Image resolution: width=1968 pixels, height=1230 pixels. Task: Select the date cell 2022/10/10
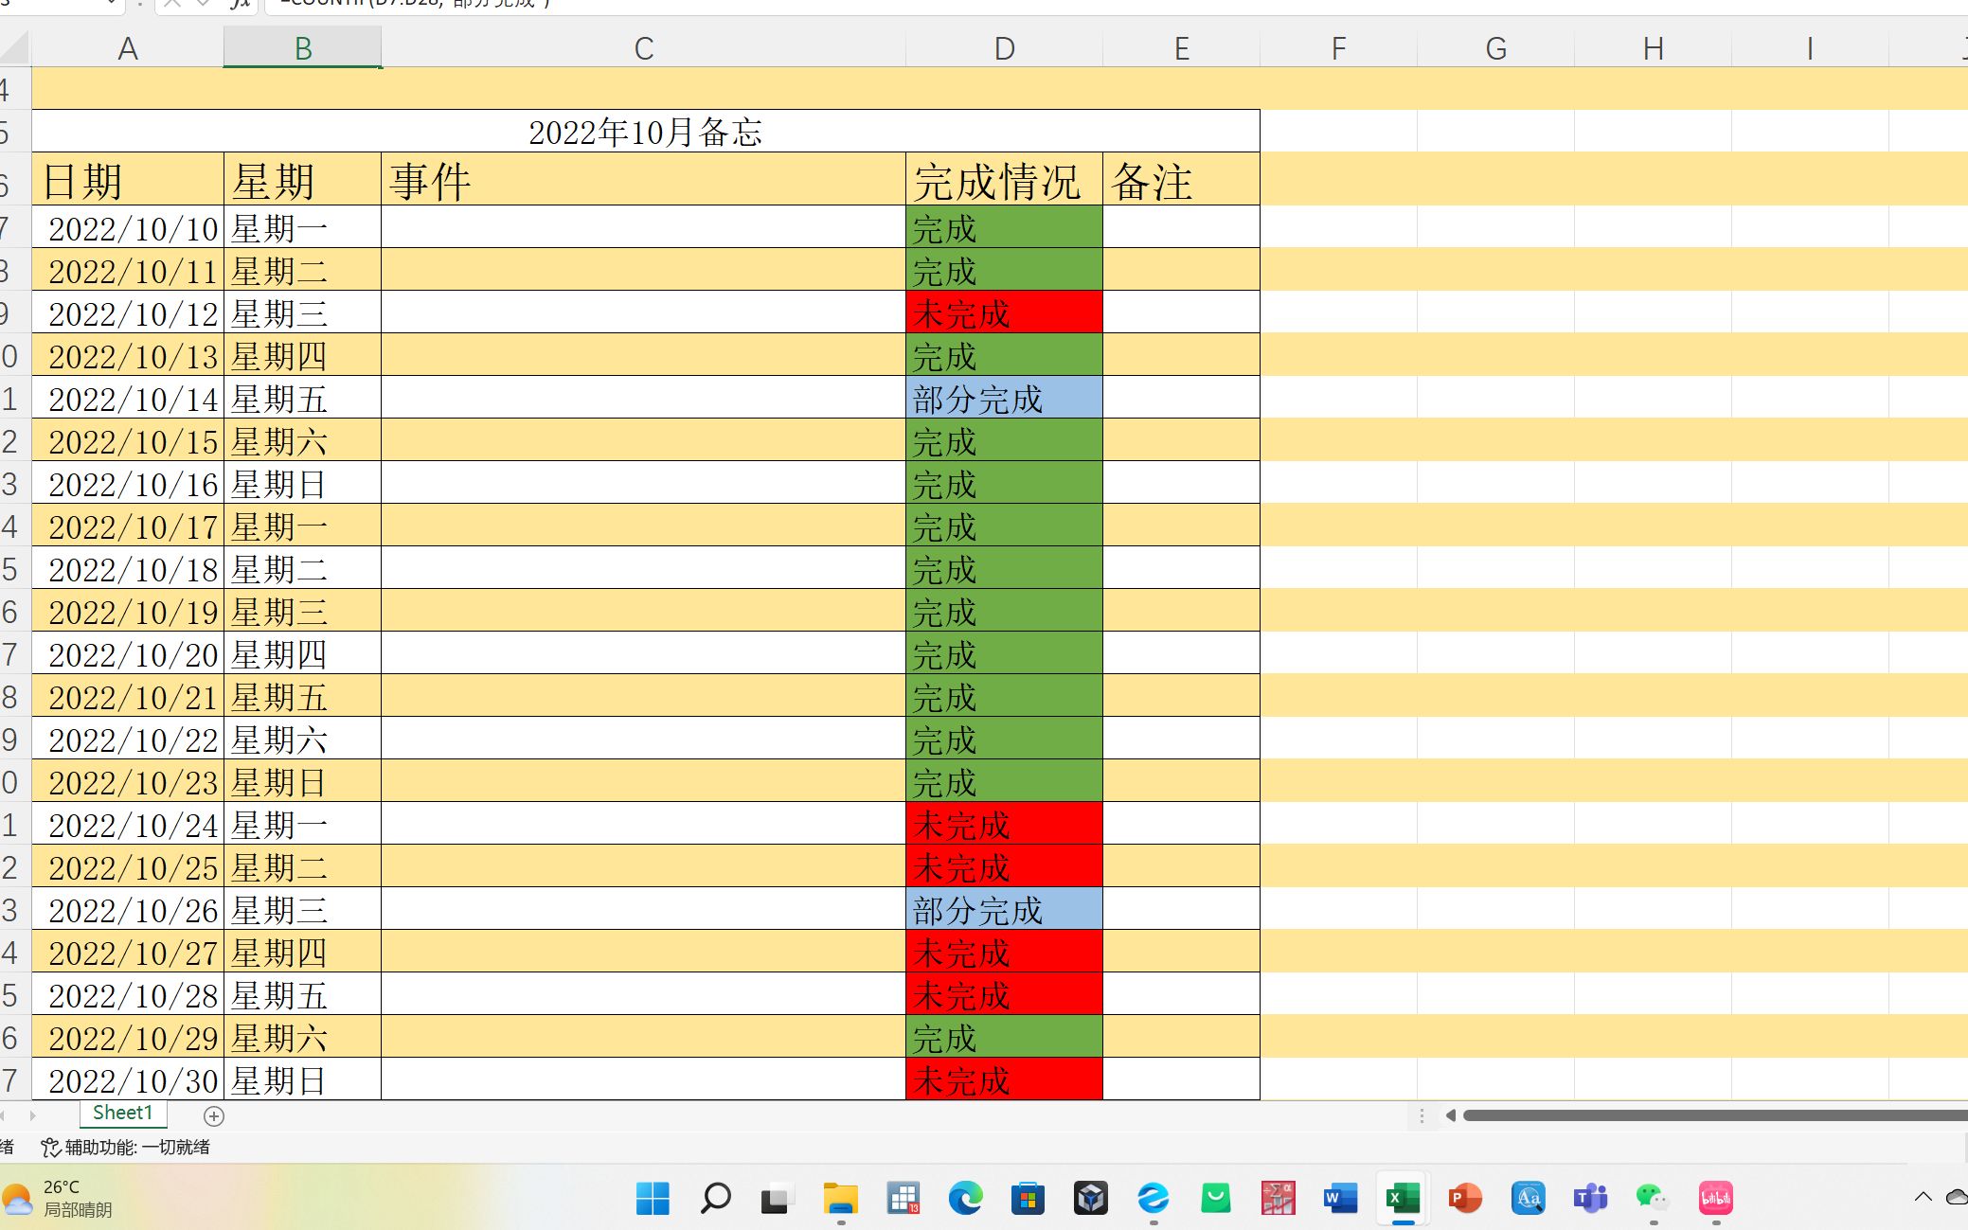128,227
